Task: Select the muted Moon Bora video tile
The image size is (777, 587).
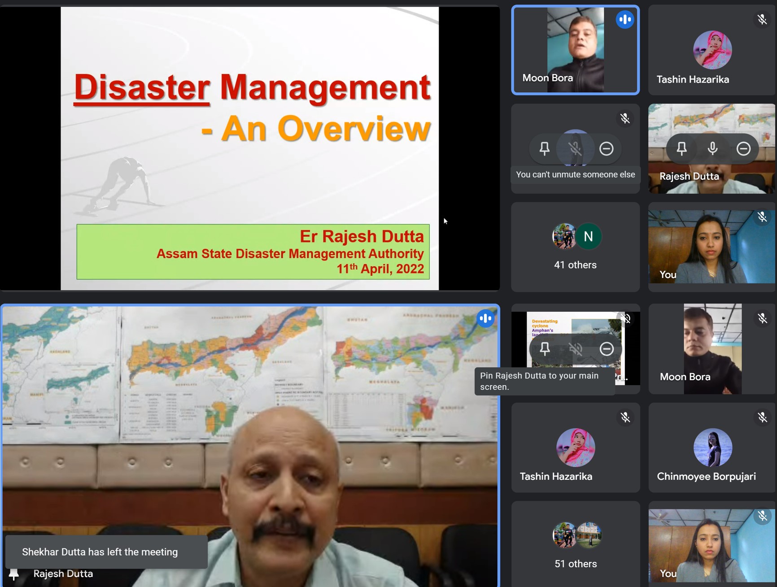Action: click(x=712, y=349)
